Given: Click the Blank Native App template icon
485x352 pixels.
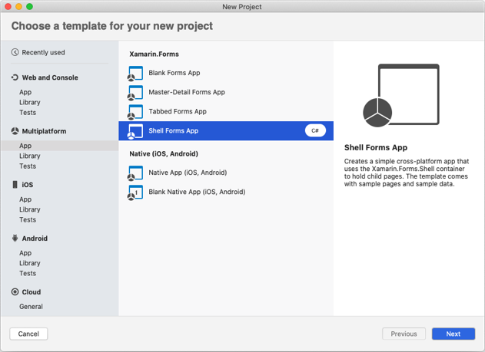Looking at the screenshot, I should 135,192.
